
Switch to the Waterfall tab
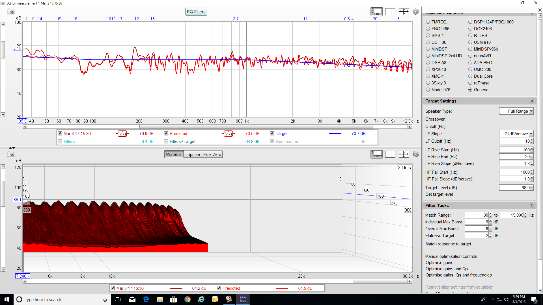click(174, 154)
